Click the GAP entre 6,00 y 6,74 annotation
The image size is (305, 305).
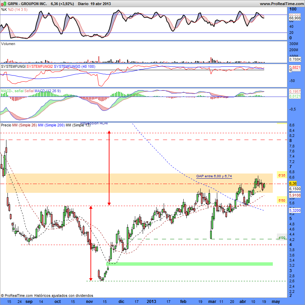[x=214, y=176]
